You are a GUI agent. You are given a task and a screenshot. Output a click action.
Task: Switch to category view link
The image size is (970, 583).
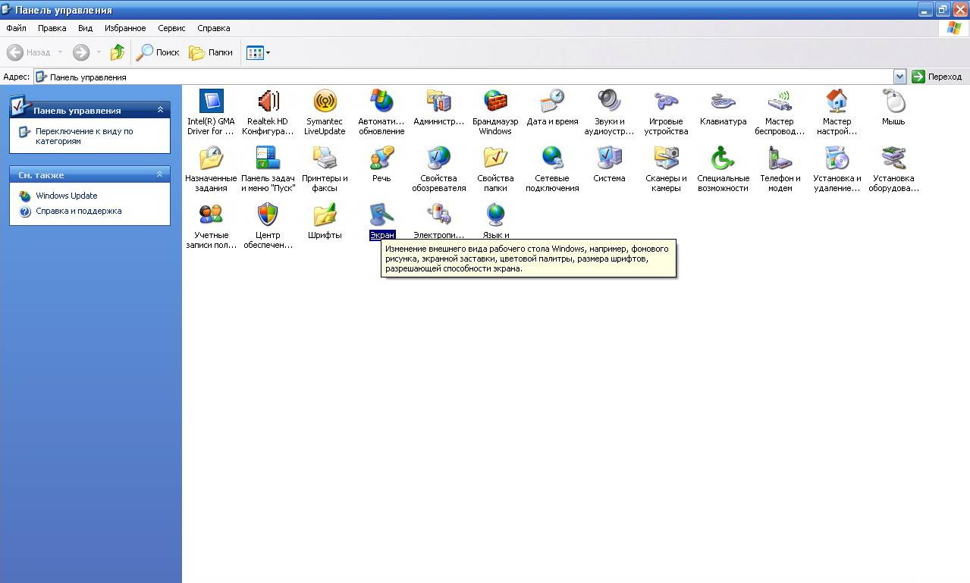pyautogui.click(x=84, y=136)
